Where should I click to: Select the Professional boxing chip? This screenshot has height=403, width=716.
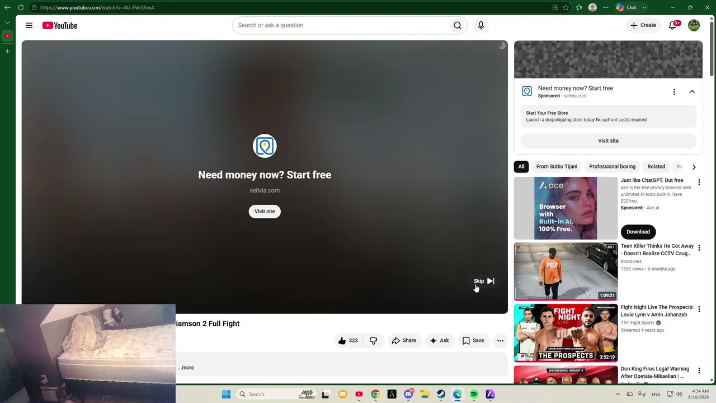tap(612, 167)
